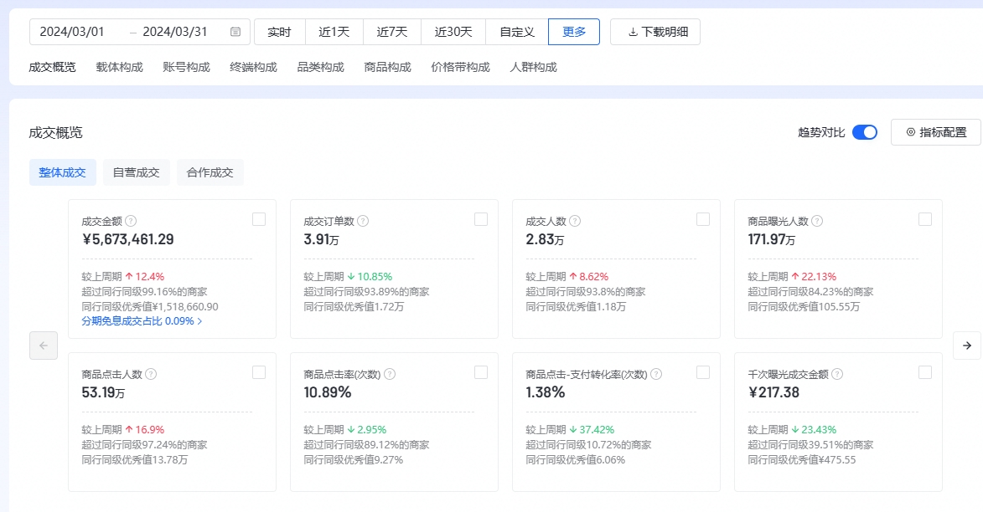Click help icon next to 成交金额
The width and height of the screenshot is (983, 512).
point(131,222)
